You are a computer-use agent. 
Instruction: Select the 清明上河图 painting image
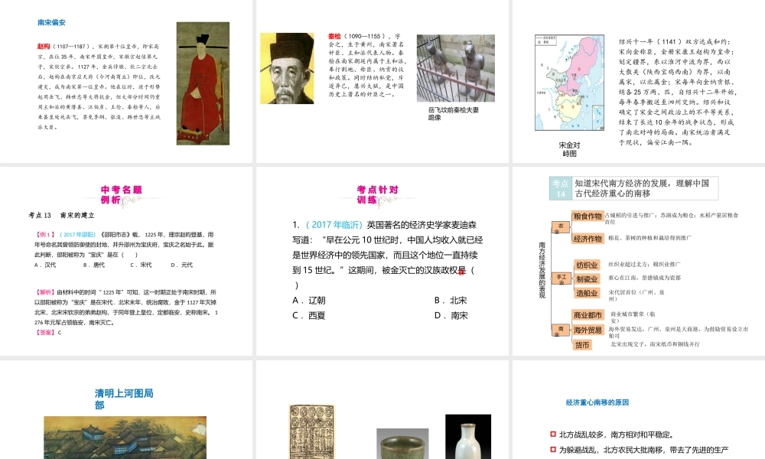[125, 438]
